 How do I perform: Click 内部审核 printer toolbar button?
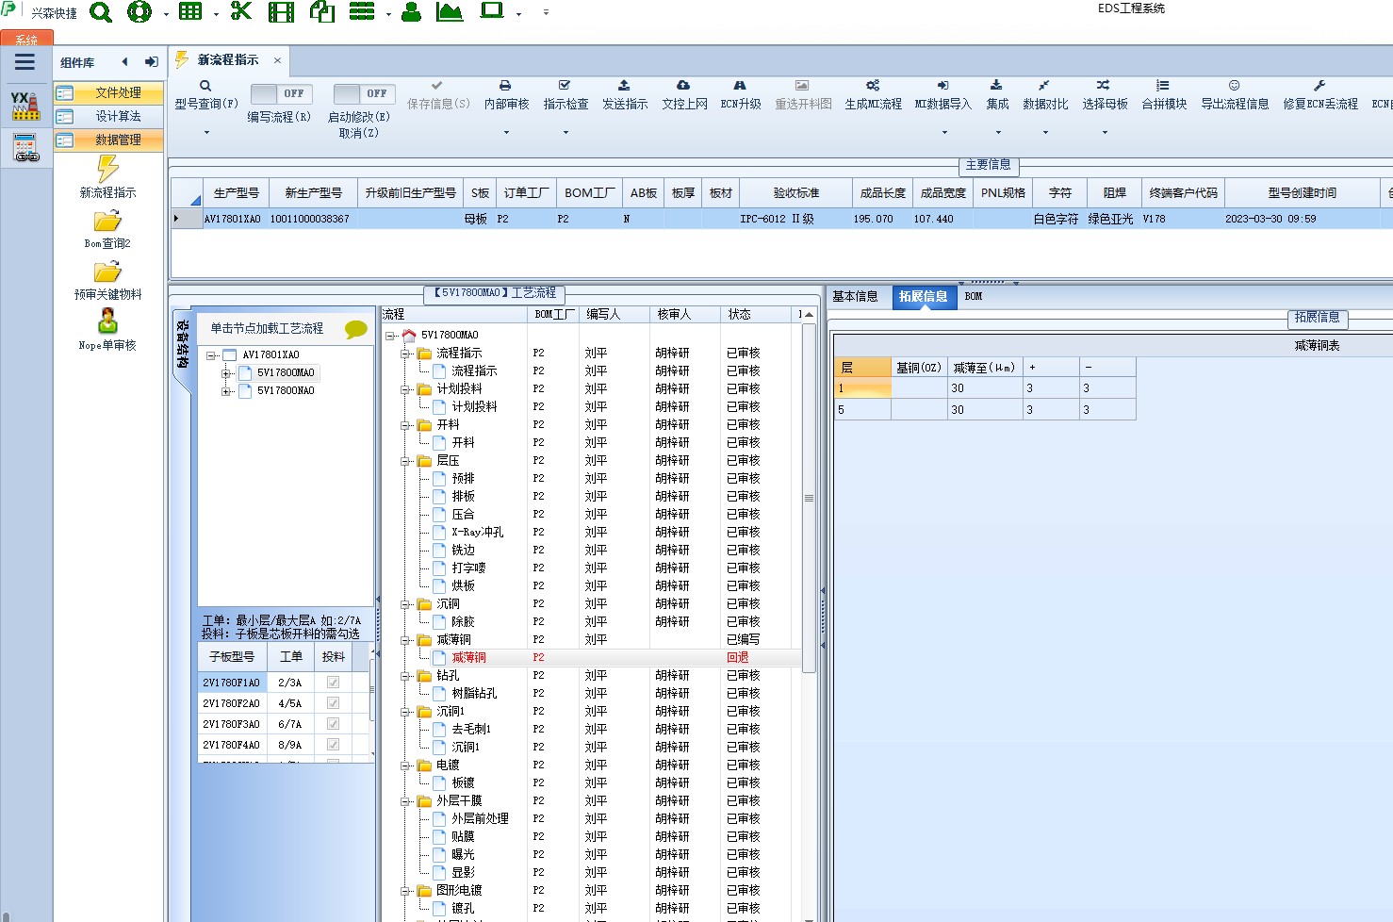point(506,94)
